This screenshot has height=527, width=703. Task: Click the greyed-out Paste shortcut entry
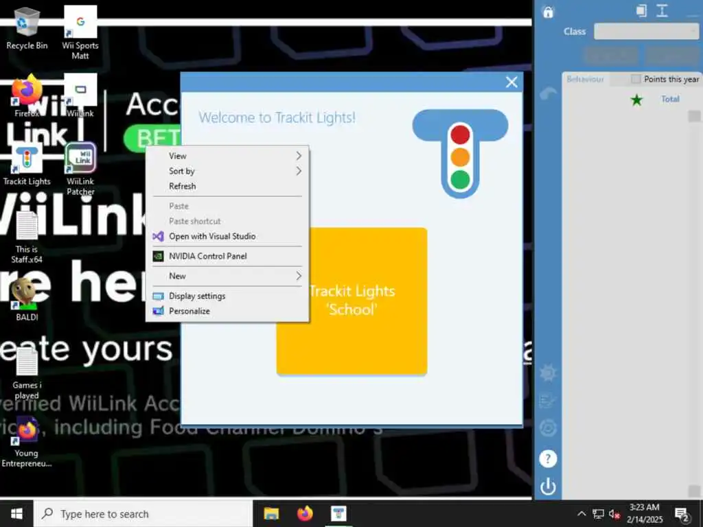coord(227,221)
